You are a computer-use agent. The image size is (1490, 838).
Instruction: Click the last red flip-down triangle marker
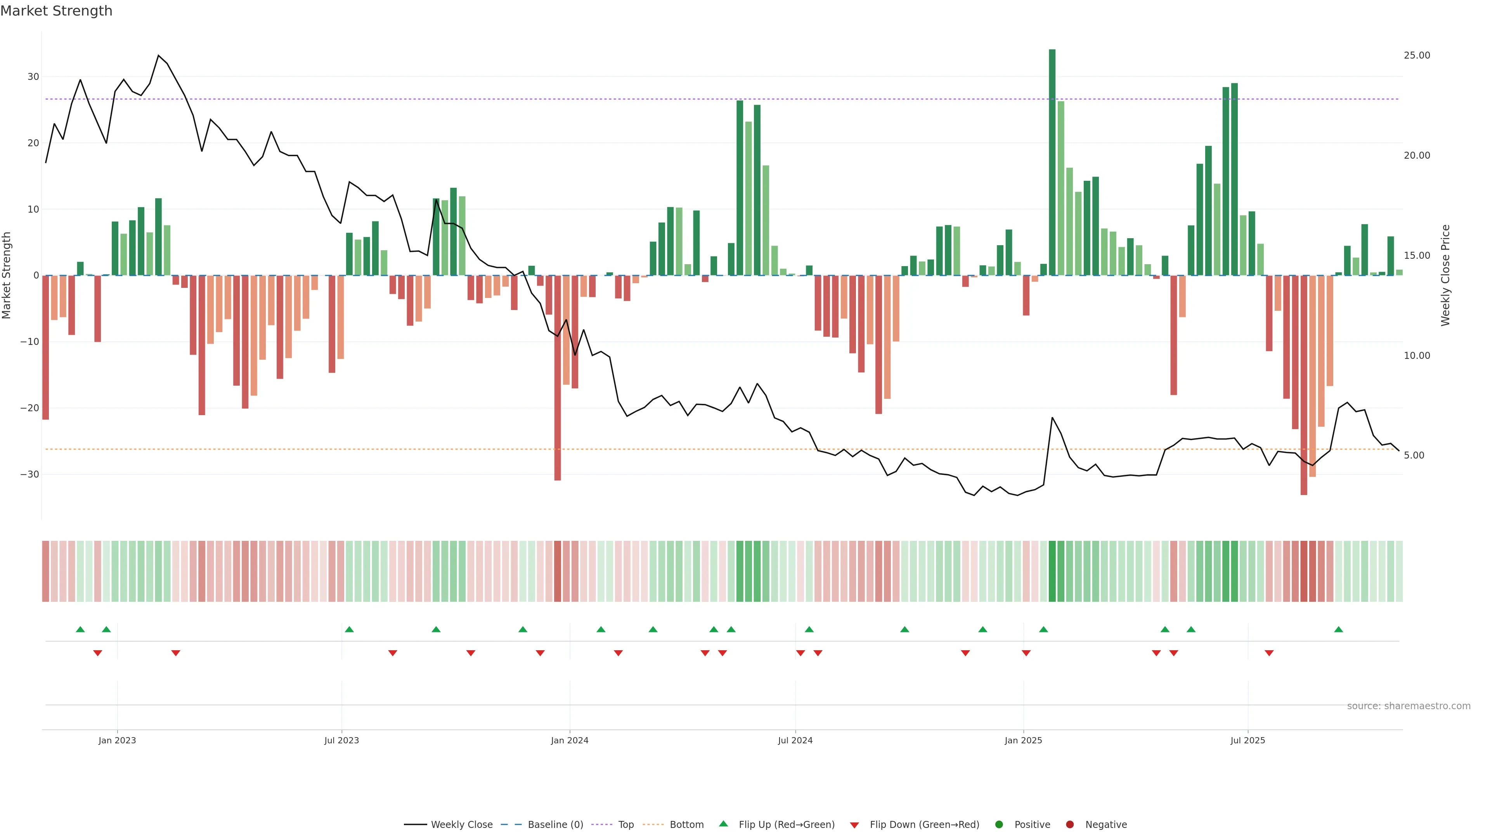tap(1269, 653)
